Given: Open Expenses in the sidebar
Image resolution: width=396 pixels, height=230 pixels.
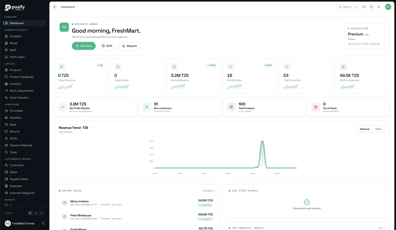Looking at the screenshot, I should point(25,186).
